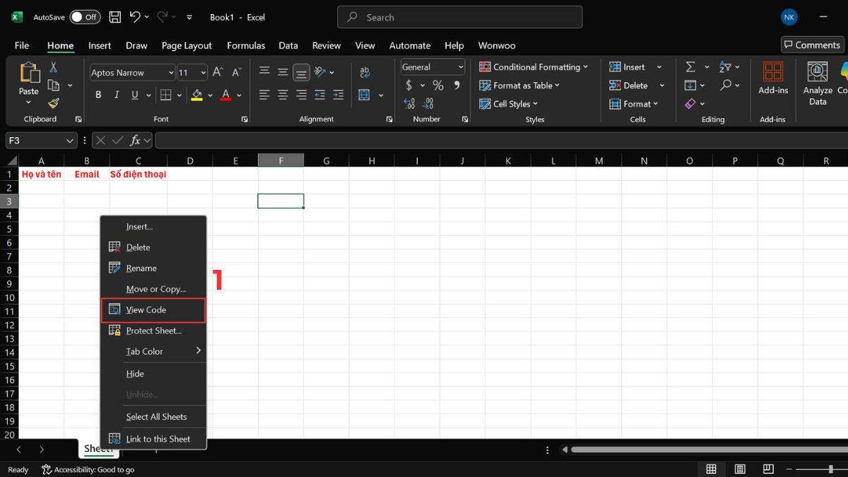Toggle bold formatting
The height and width of the screenshot is (477, 848).
tap(98, 94)
